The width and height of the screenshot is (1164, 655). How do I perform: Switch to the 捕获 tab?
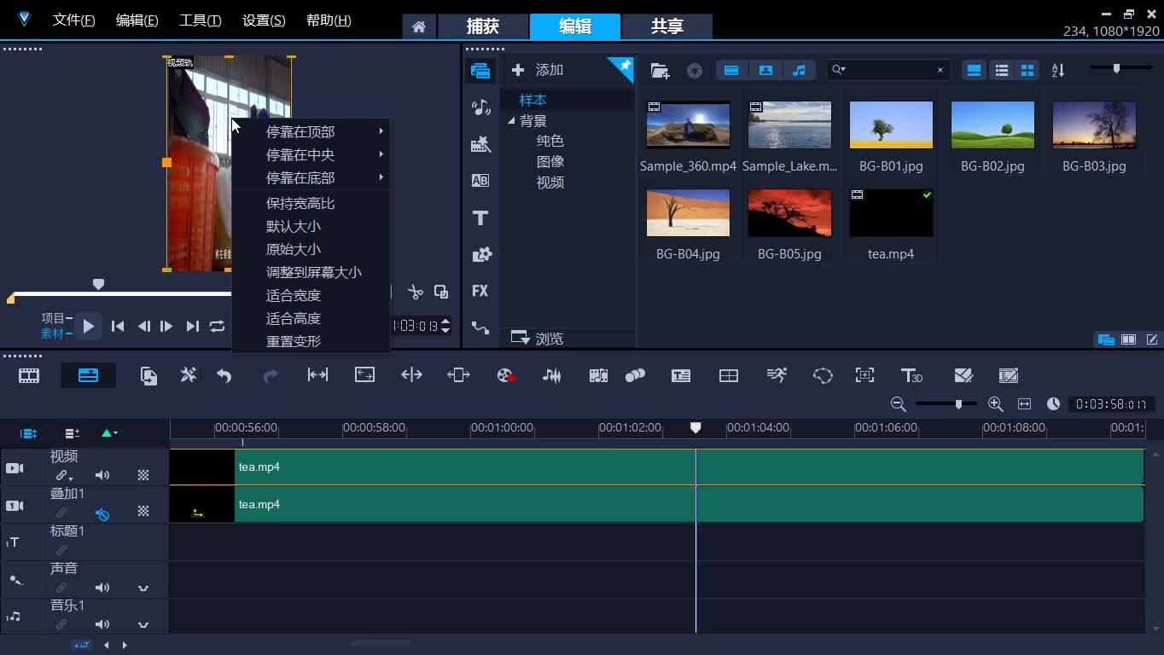tap(483, 26)
